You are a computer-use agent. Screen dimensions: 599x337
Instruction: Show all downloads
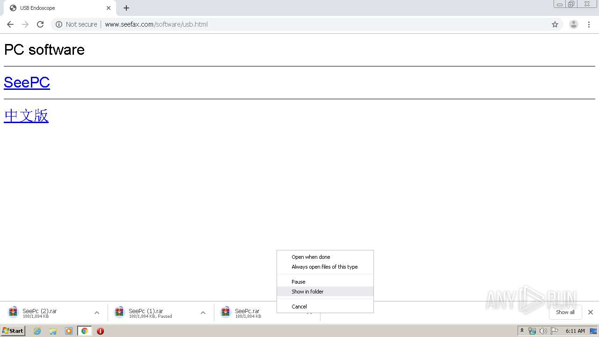click(x=565, y=312)
